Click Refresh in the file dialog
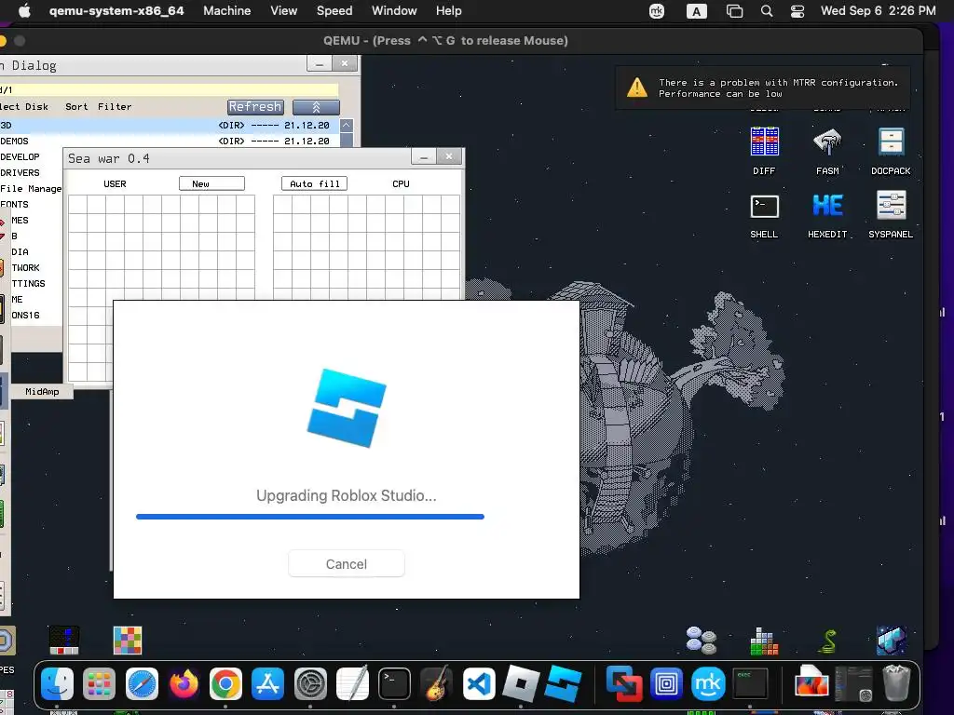The image size is (954, 715). click(255, 107)
